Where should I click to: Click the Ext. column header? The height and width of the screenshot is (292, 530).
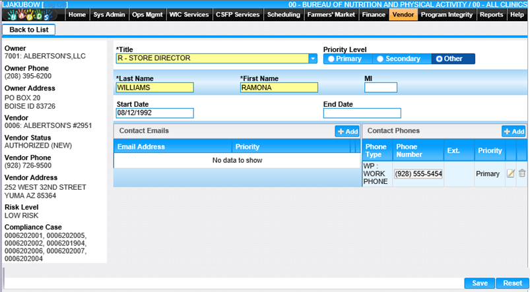pos(459,150)
